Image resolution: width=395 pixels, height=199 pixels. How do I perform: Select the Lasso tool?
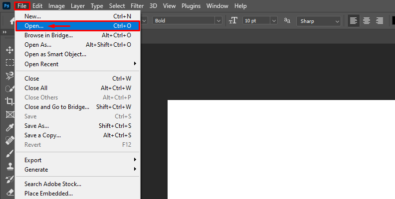point(9,76)
